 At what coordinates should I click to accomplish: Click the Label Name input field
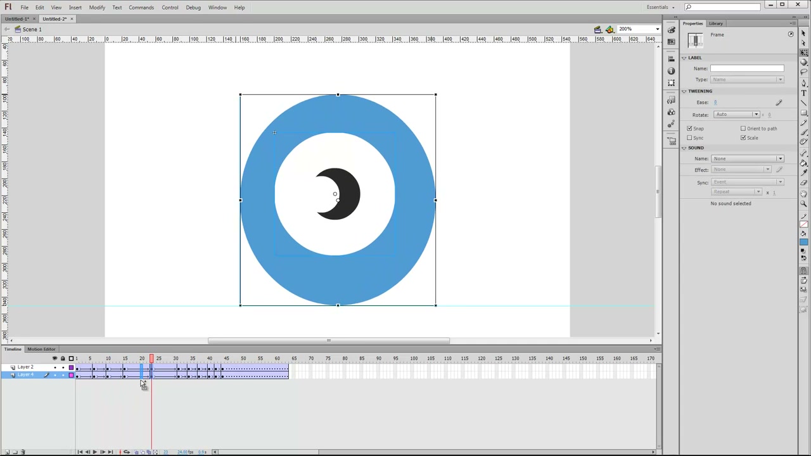point(747,68)
